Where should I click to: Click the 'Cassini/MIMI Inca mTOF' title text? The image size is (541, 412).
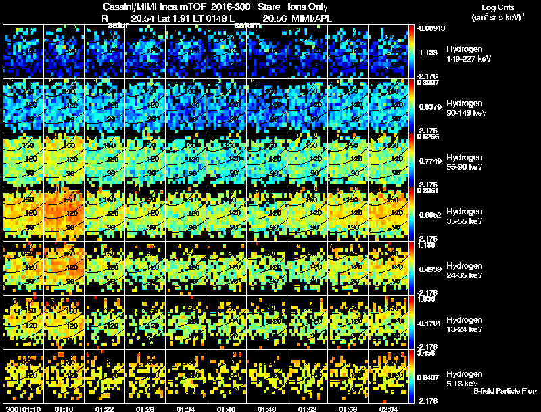coord(154,7)
